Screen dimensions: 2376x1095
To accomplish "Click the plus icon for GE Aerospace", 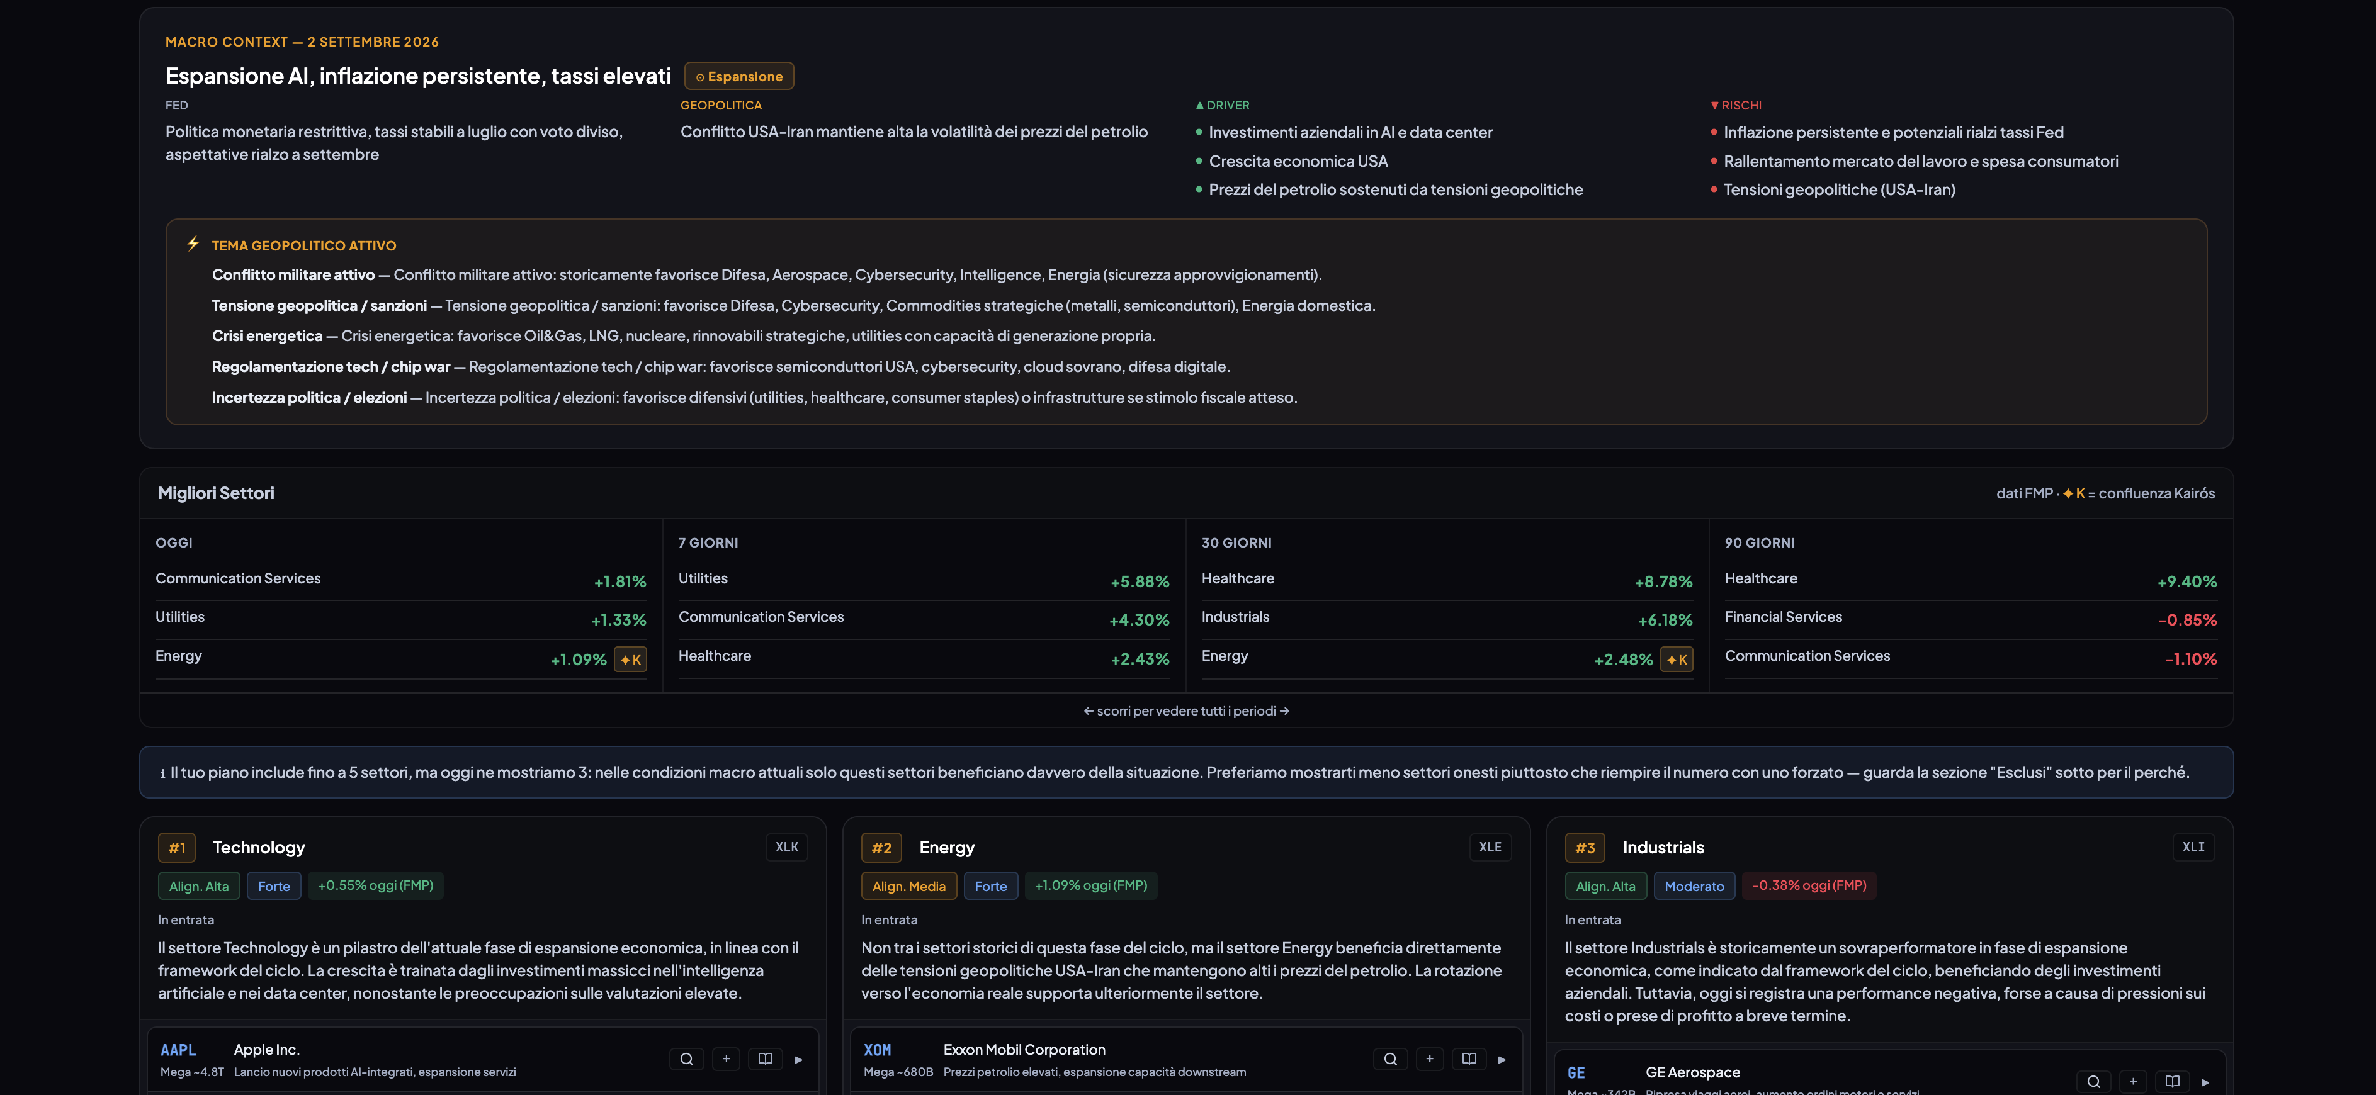I will click(x=2134, y=1081).
